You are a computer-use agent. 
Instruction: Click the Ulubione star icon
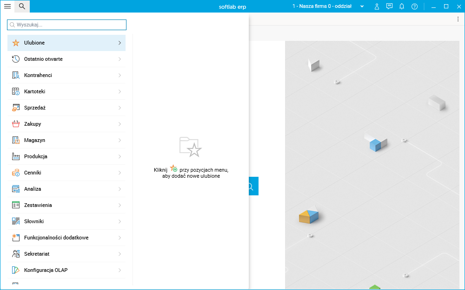point(16,43)
